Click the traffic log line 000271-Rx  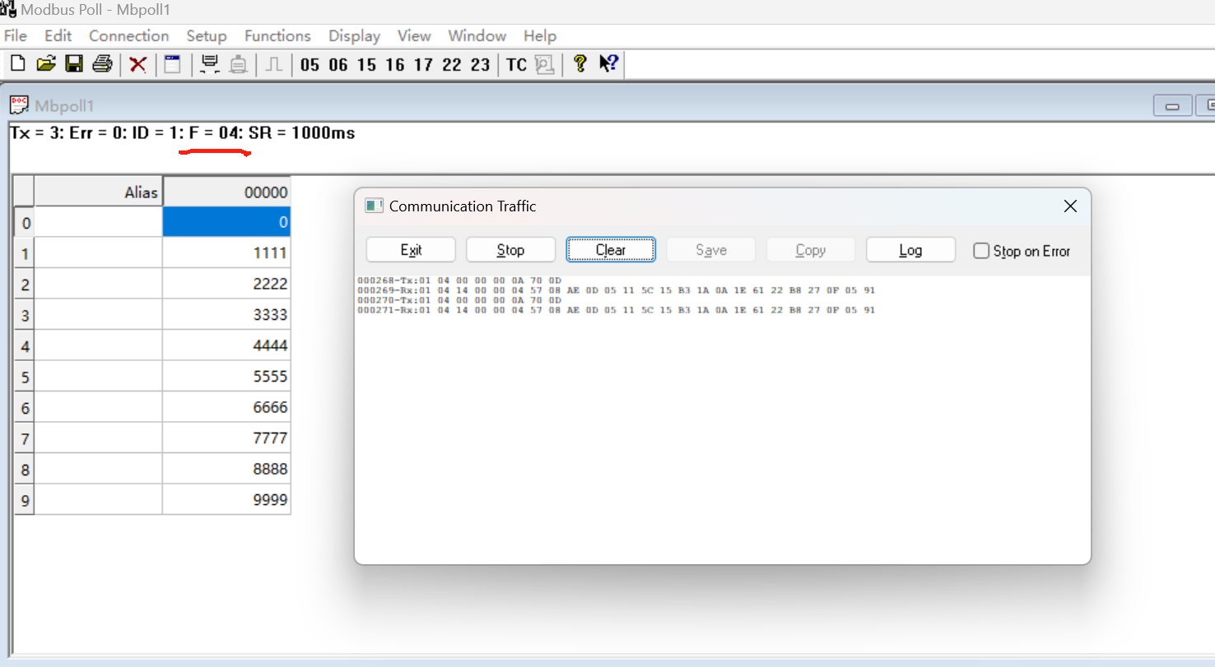click(x=616, y=310)
